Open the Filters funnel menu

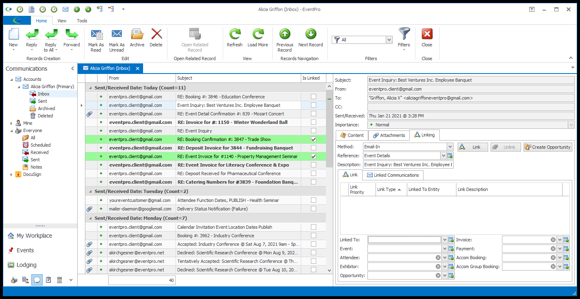coord(404,39)
